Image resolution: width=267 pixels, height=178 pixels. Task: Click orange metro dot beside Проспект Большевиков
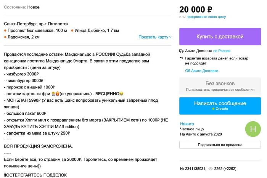pyautogui.click(x=5, y=30)
